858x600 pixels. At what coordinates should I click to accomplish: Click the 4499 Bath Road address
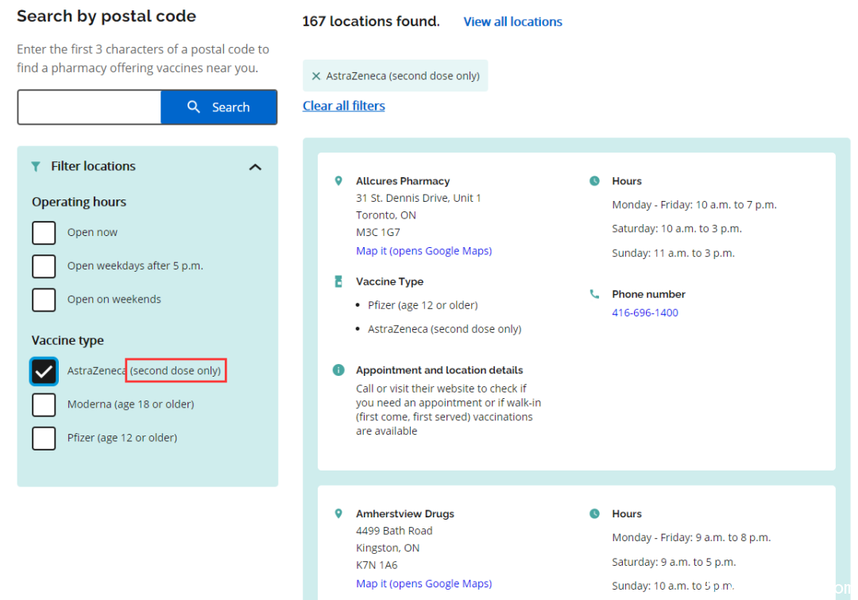(x=394, y=531)
